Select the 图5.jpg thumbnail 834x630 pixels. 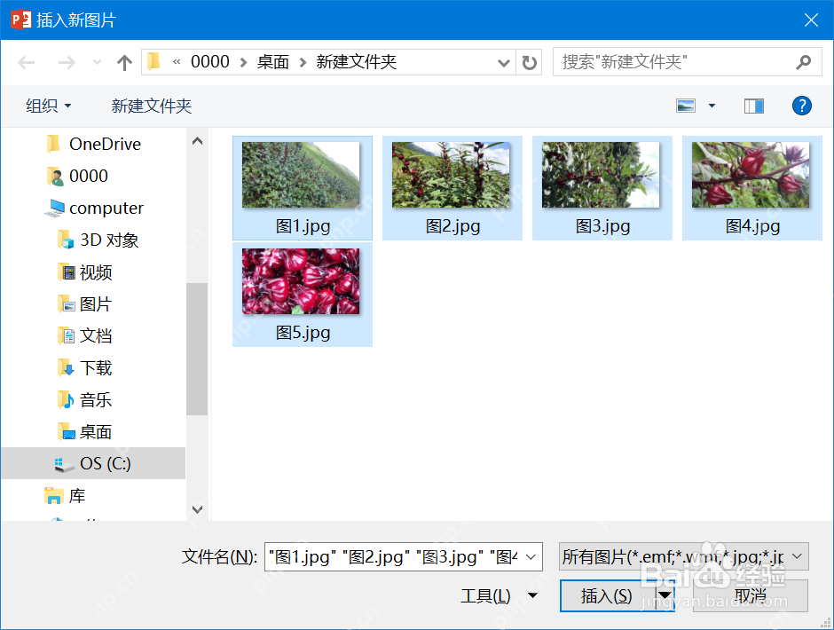coord(301,281)
